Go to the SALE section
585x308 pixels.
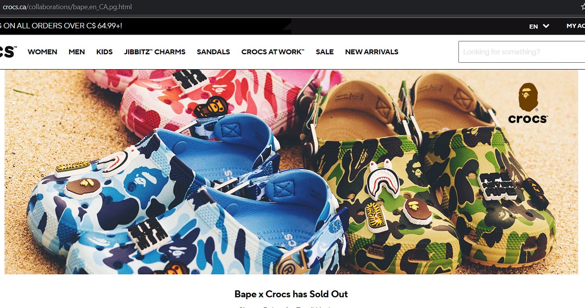(325, 52)
